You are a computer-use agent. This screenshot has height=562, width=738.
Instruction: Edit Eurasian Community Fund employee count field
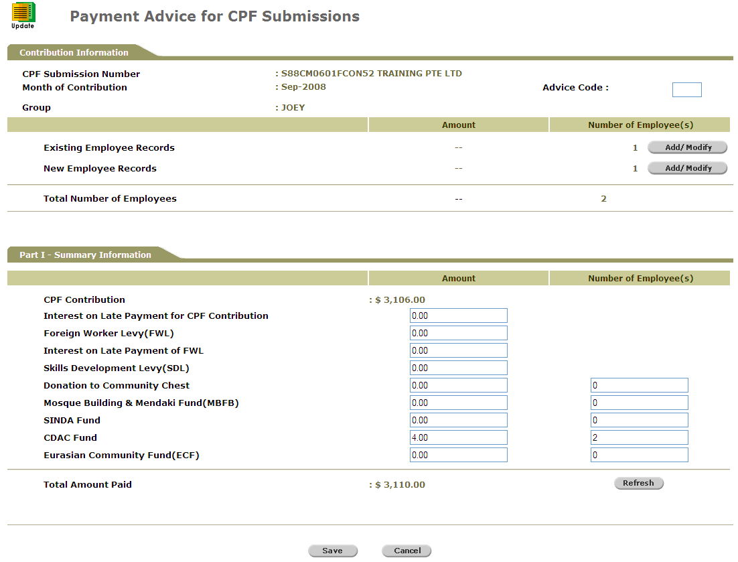[x=639, y=455]
